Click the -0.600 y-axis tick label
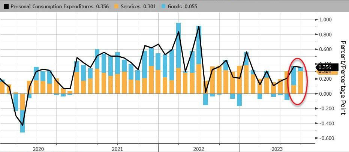The width and height of the screenshot is (349, 152). (325, 138)
